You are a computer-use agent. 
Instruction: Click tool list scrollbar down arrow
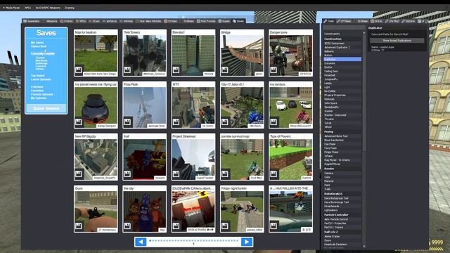click(x=364, y=246)
